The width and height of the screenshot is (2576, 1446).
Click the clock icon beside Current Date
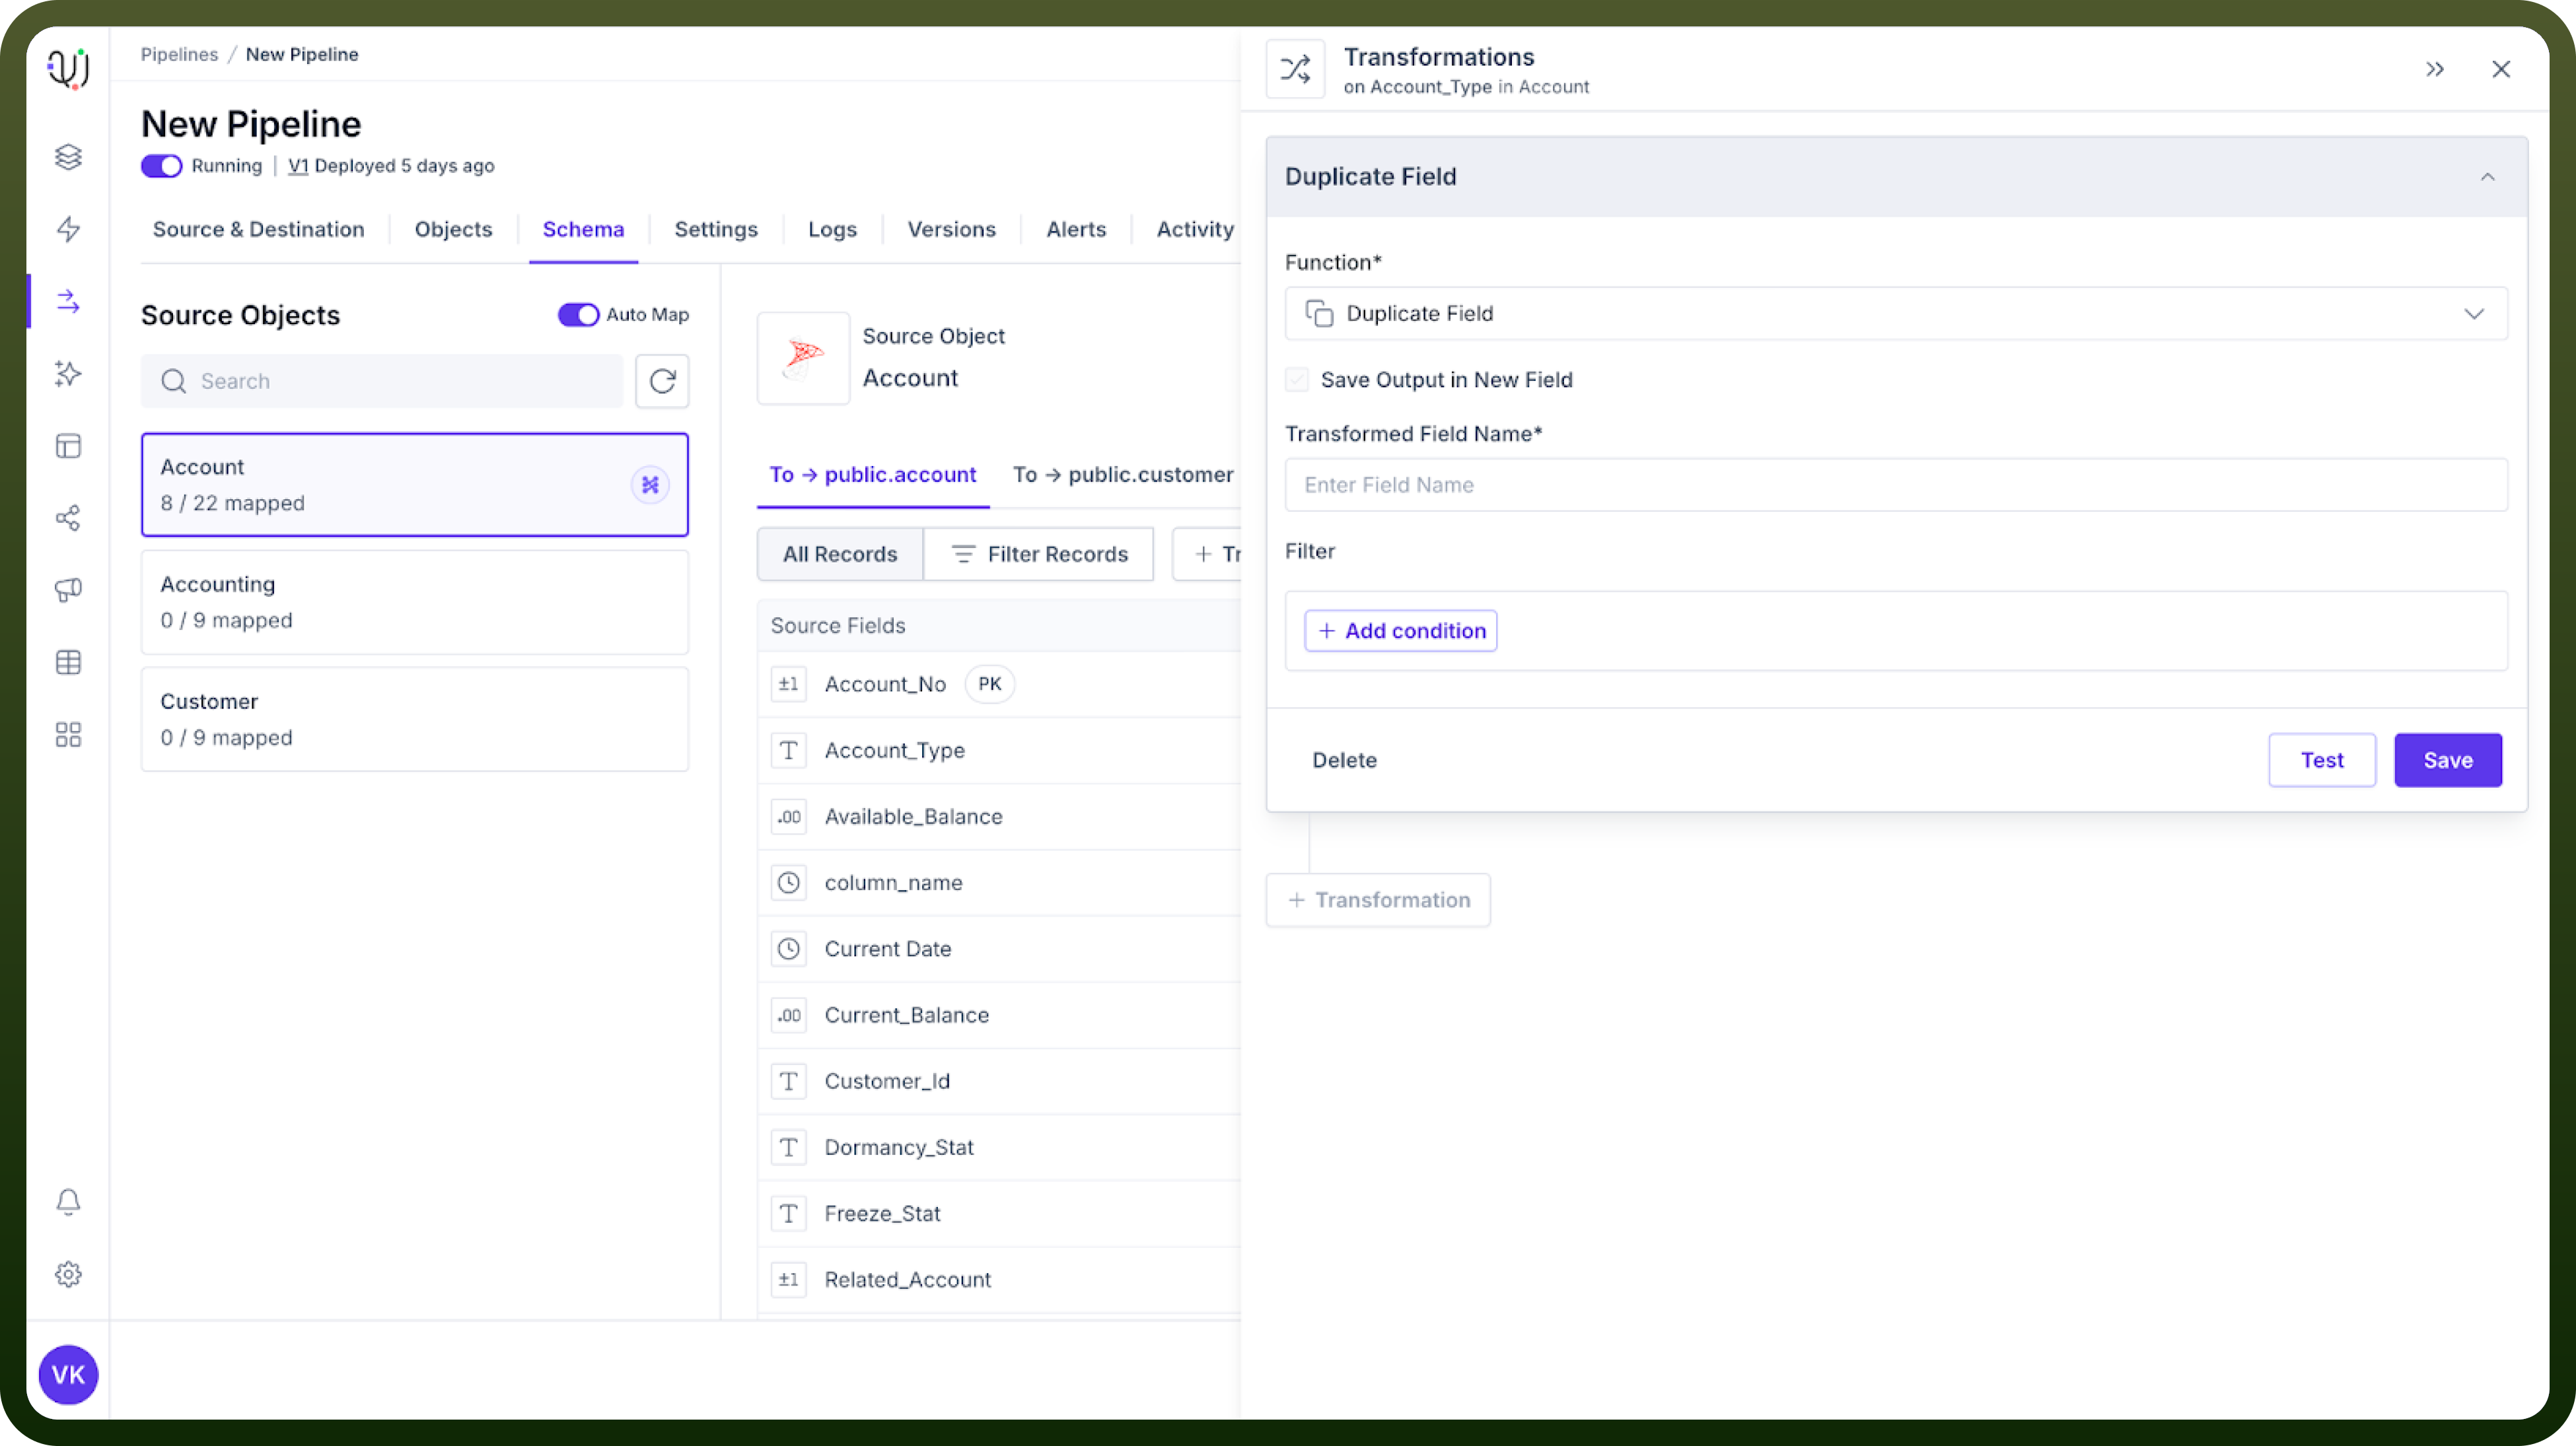tap(789, 948)
